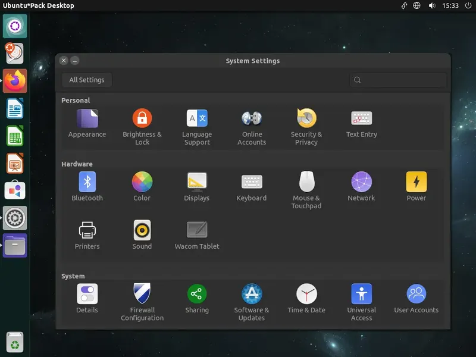The height and width of the screenshot is (357, 476).
Task: Open Color settings panel
Action: [x=142, y=186]
